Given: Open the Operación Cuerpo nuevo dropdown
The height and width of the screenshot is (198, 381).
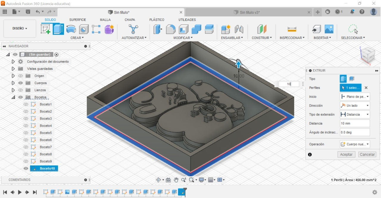Looking at the screenshot, I should pyautogui.click(x=355, y=144).
